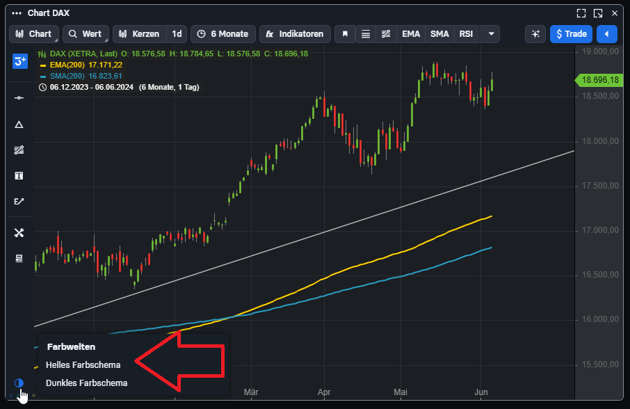
Task: Click the clock icon beside date range
Action: coord(42,87)
